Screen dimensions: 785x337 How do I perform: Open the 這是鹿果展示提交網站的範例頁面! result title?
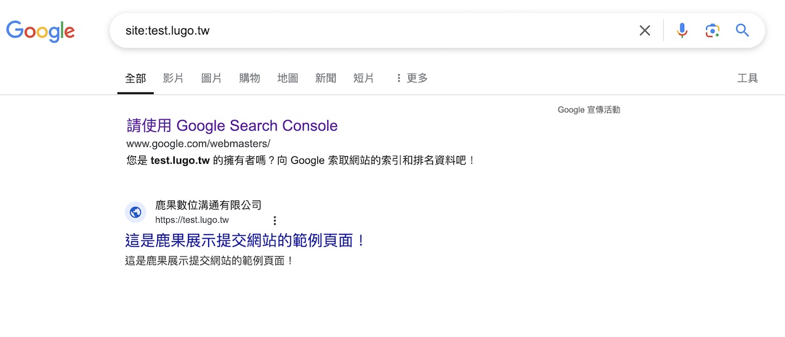click(245, 240)
